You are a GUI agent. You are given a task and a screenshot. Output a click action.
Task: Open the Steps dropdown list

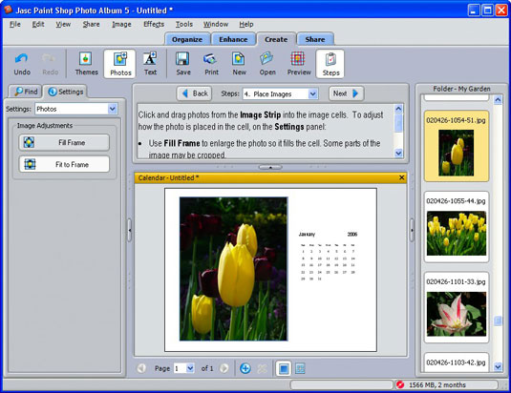[x=312, y=94]
